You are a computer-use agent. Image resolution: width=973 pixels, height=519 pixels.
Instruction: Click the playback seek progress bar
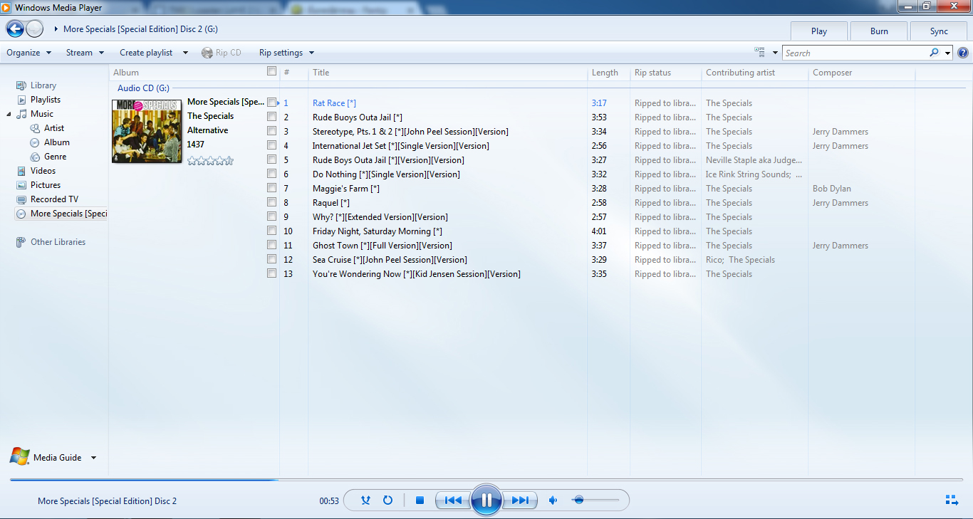tap(486, 480)
